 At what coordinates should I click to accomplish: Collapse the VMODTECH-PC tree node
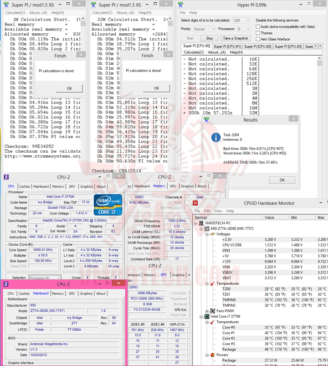(195, 223)
